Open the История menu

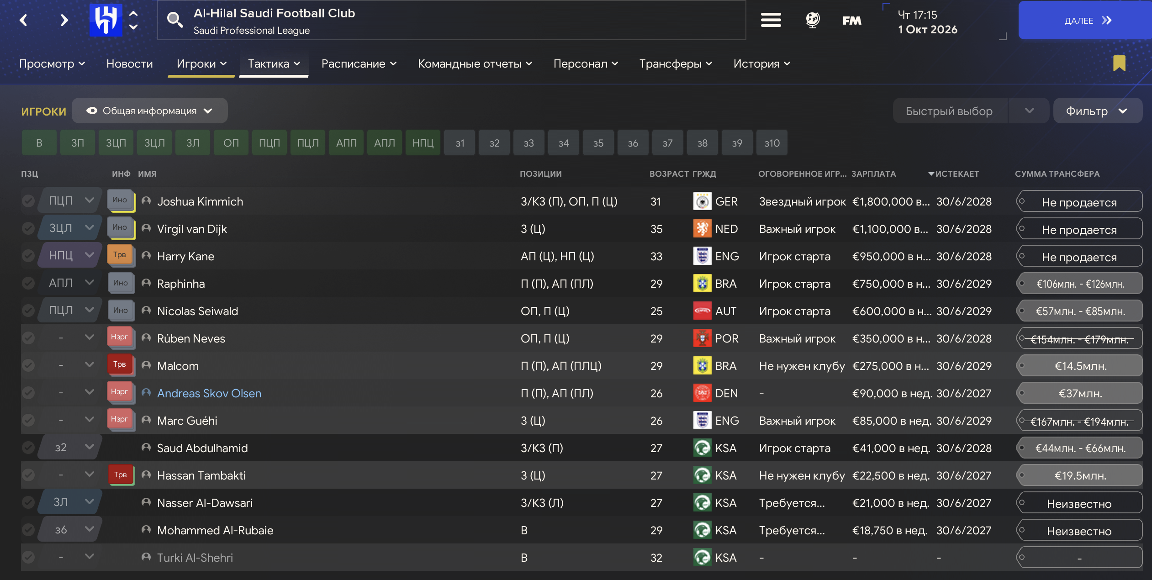click(x=762, y=63)
